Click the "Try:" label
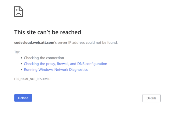Screen dimensions: 171x116 (x=17, y=52)
